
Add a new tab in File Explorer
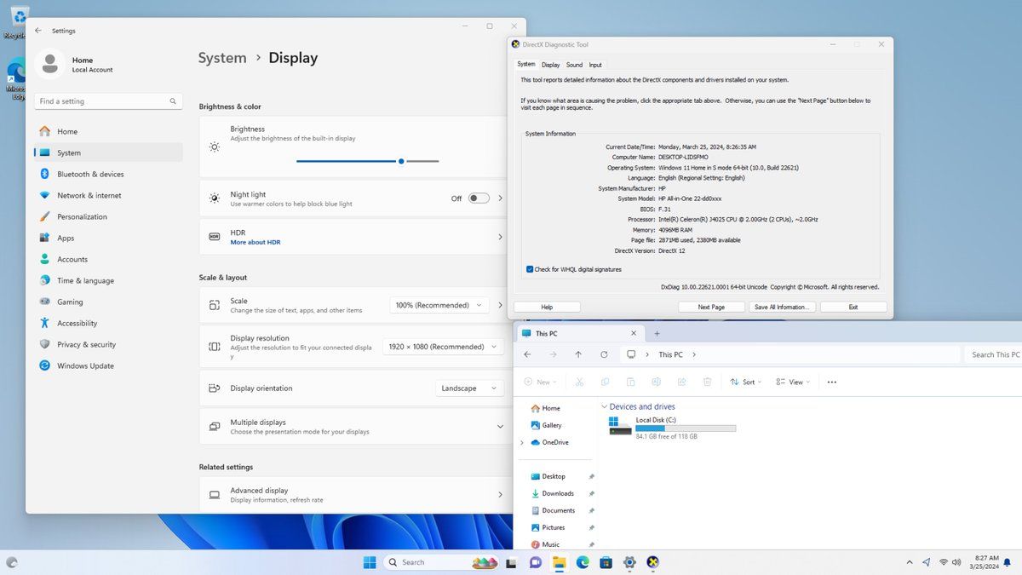[657, 334]
